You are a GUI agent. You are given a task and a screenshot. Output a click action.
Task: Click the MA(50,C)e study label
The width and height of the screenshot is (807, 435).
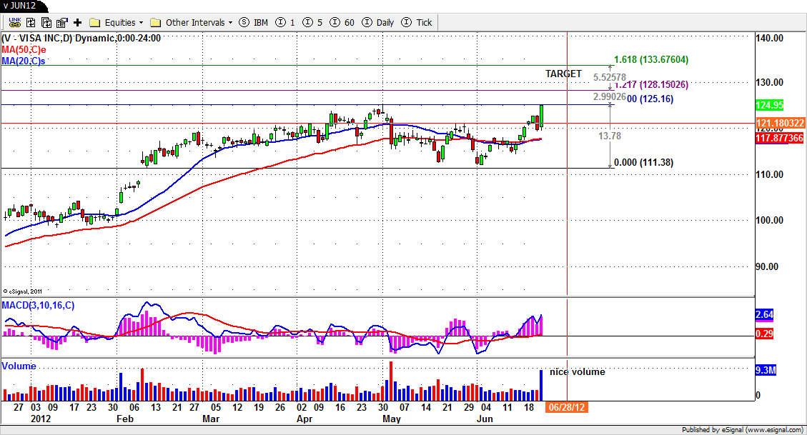[x=24, y=50]
